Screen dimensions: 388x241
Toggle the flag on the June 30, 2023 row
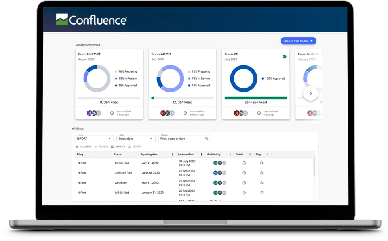click(x=262, y=173)
